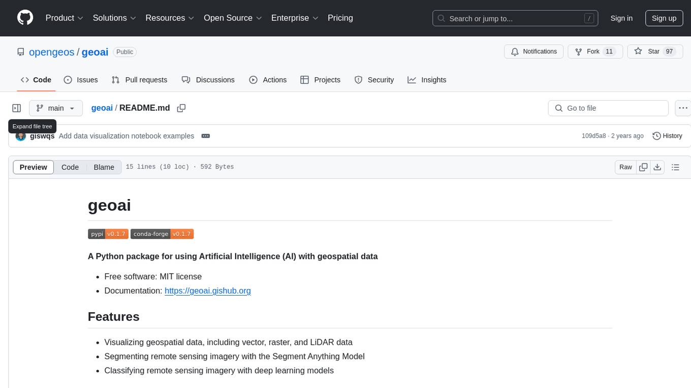Open the Enterprise dropdown menu
691x388 pixels.
295,18
